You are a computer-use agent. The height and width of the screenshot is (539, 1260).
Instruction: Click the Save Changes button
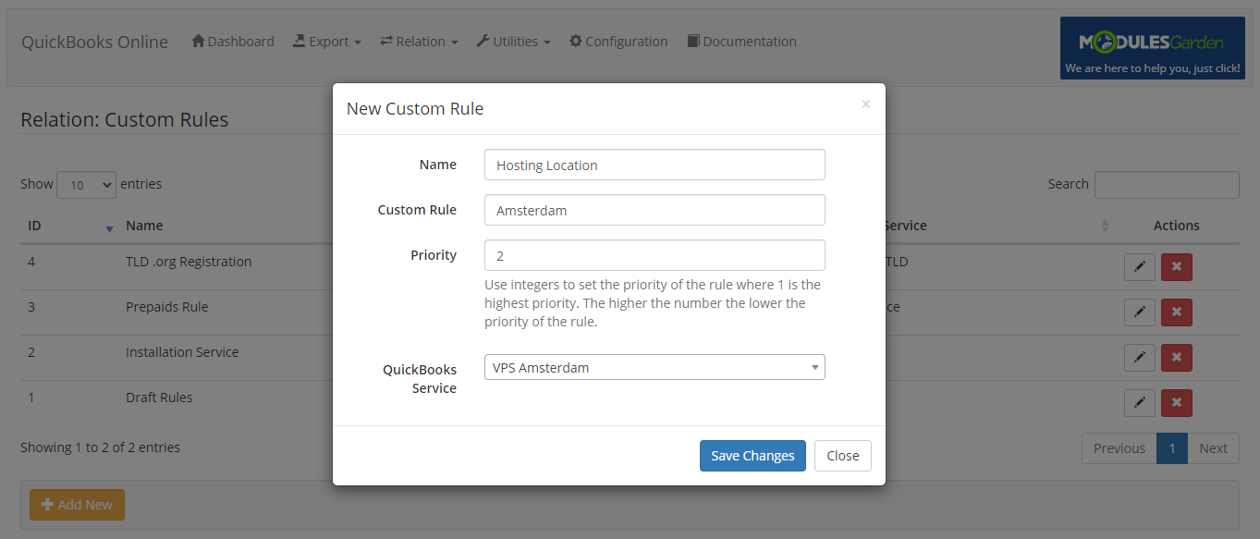pos(752,455)
